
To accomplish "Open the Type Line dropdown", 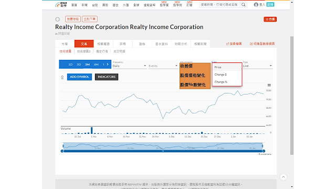I will pos(257,66).
